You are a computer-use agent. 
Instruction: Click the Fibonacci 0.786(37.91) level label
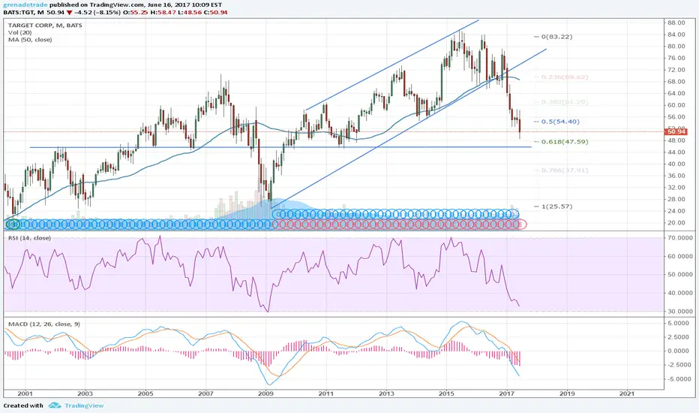click(564, 170)
